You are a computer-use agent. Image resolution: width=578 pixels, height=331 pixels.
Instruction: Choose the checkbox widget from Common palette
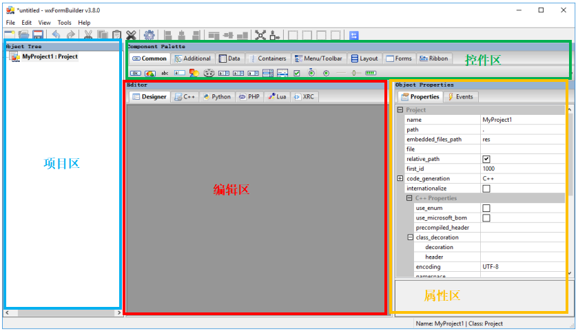coord(297,73)
